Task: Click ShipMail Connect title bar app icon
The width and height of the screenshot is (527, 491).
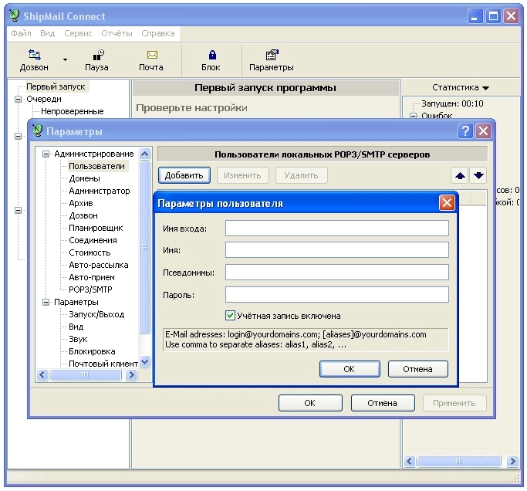Action: coord(14,15)
